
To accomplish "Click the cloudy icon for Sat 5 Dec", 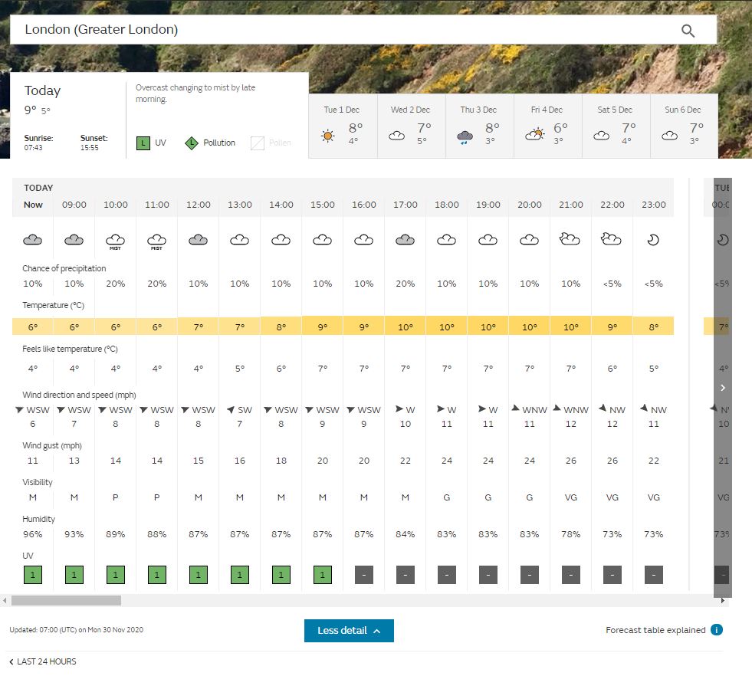I will (x=601, y=135).
